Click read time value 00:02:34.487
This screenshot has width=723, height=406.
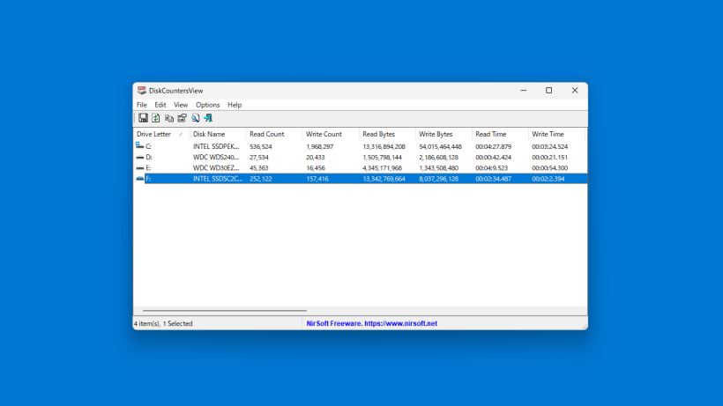click(x=494, y=179)
